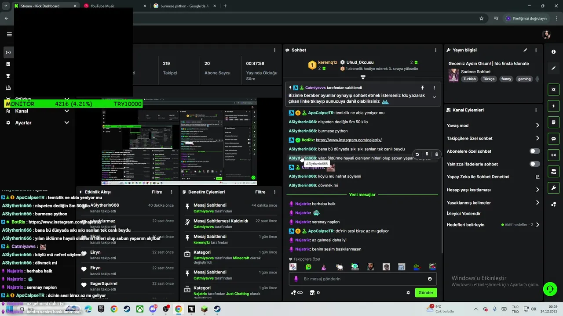The width and height of the screenshot is (563, 316).
Task: Open the hamburger navigation menu
Action: (9, 34)
